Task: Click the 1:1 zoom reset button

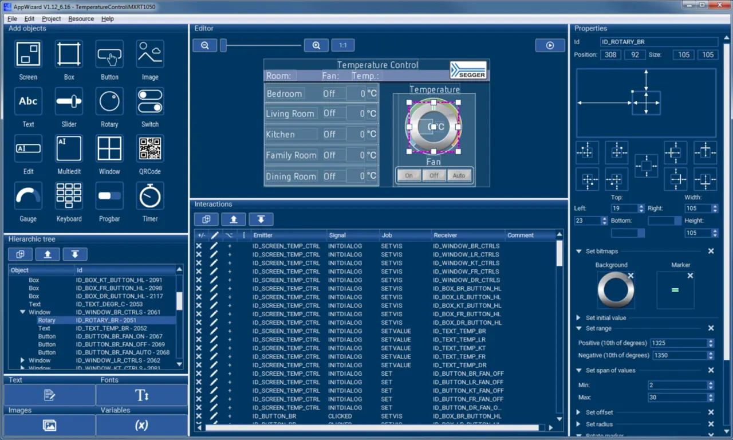Action: click(342, 46)
